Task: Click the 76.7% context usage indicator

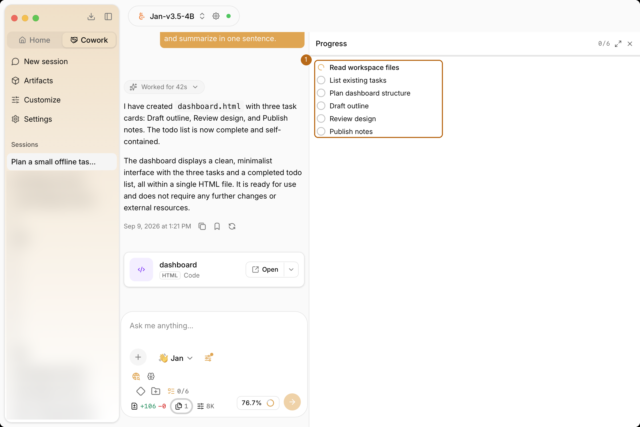Action: tap(258, 403)
